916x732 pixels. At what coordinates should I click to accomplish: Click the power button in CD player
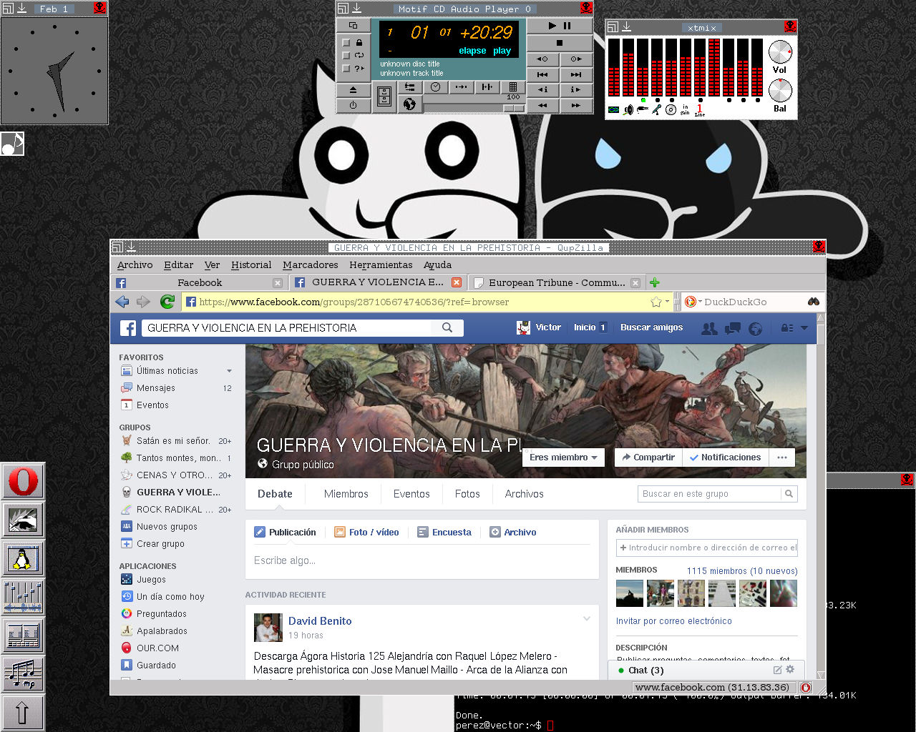[353, 105]
